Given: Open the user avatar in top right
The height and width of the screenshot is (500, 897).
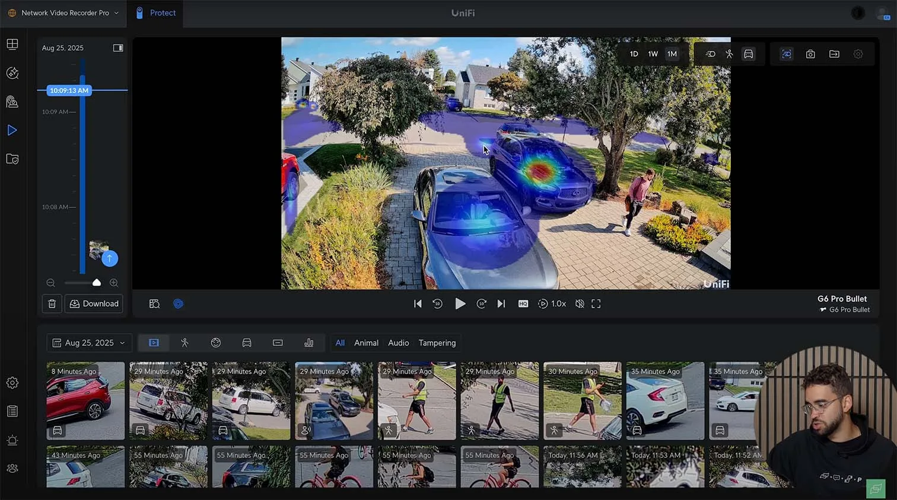Looking at the screenshot, I should [882, 13].
